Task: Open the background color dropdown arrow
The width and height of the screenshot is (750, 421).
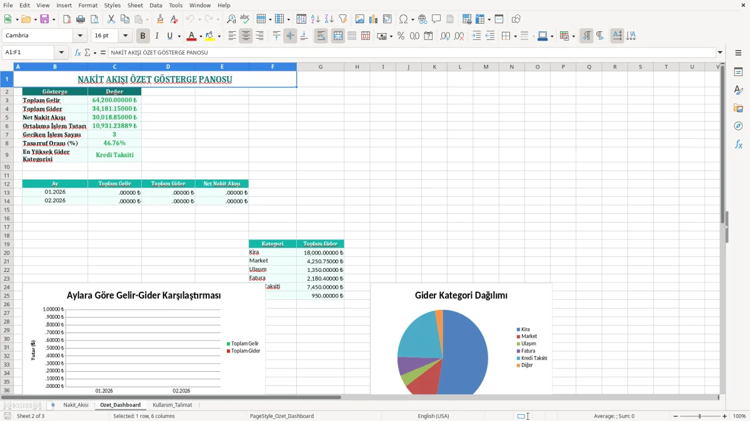Action: [x=219, y=36]
